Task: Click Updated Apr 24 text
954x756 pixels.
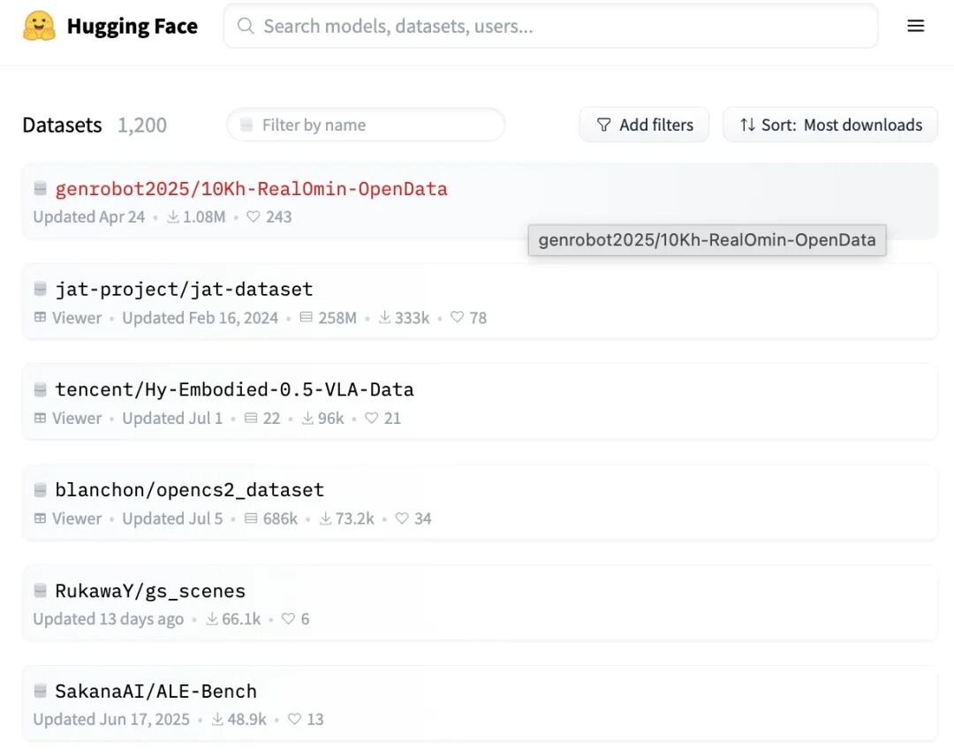Action: click(x=89, y=216)
